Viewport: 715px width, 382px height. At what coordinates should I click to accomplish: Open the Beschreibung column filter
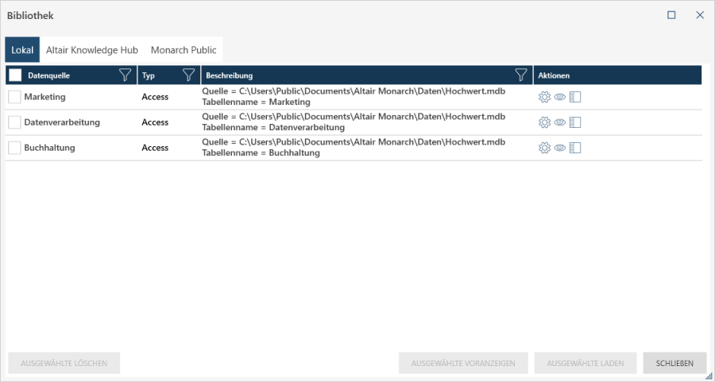(521, 75)
